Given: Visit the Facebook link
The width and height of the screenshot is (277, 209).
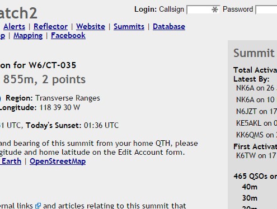Looking at the screenshot, I should (68, 35).
